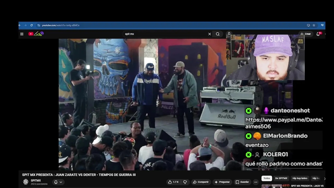Screen dimensions: 334x188
Task: Click danteoneshot chat username
Action: coord(290,110)
